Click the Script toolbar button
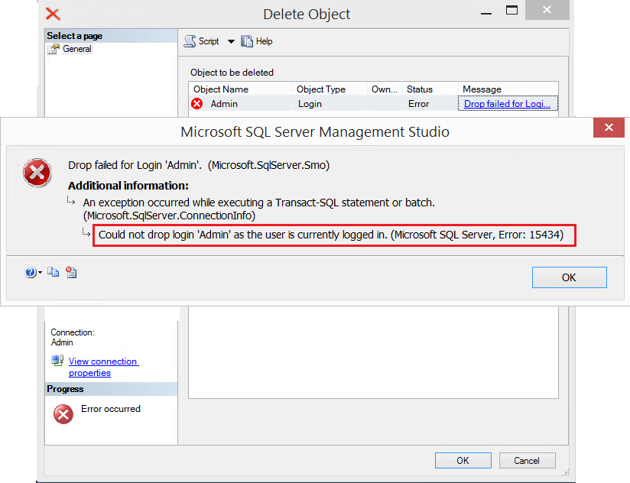 tap(201, 41)
